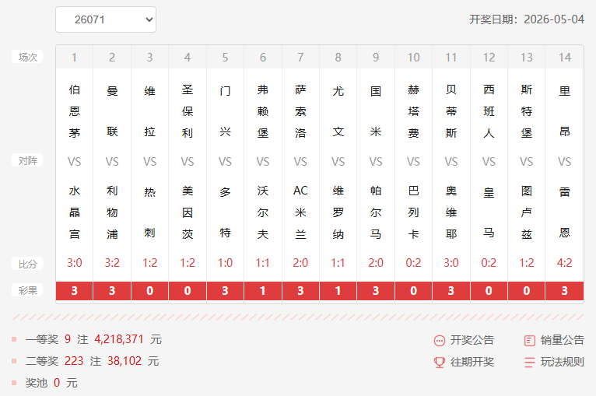The height and width of the screenshot is (396, 596).
Task: Click the 玩法规则 list icon
Action: (x=530, y=363)
